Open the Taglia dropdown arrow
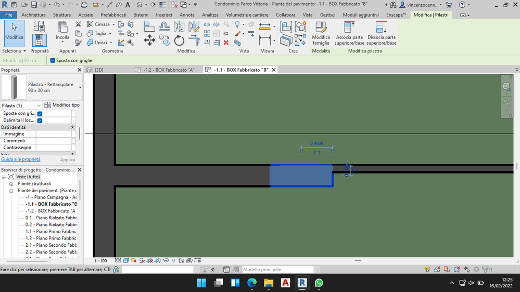The width and height of the screenshot is (520, 292). [110, 33]
